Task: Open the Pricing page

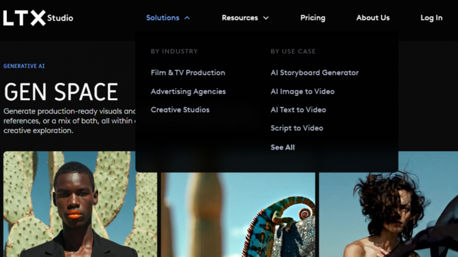Action: [313, 18]
